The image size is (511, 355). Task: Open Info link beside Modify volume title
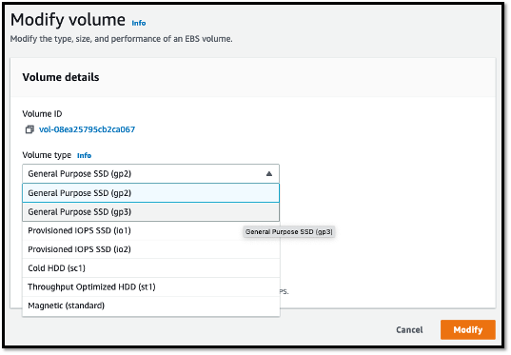click(139, 23)
